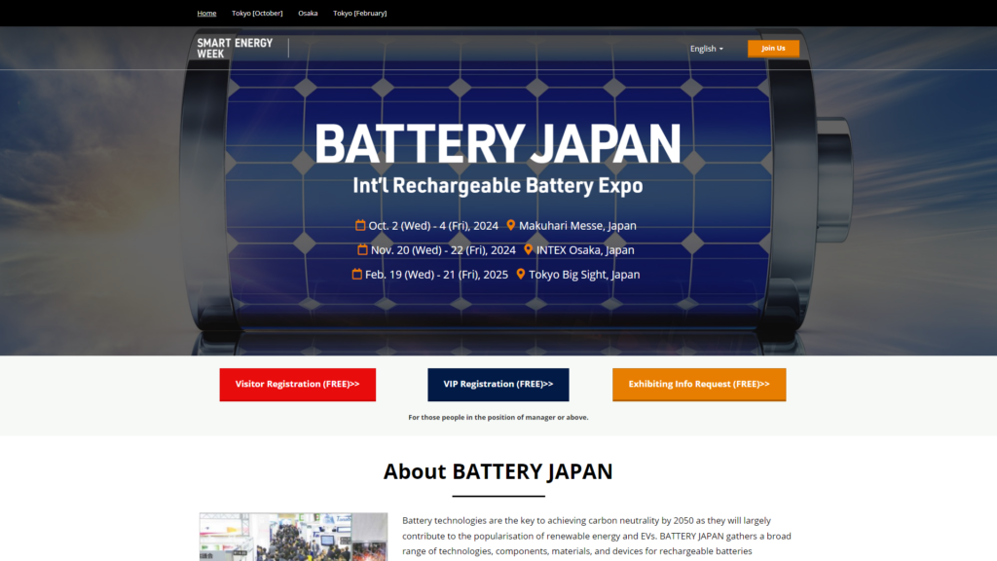Click the Battery technologies description paragraph
The width and height of the screenshot is (997, 561).
click(x=597, y=536)
